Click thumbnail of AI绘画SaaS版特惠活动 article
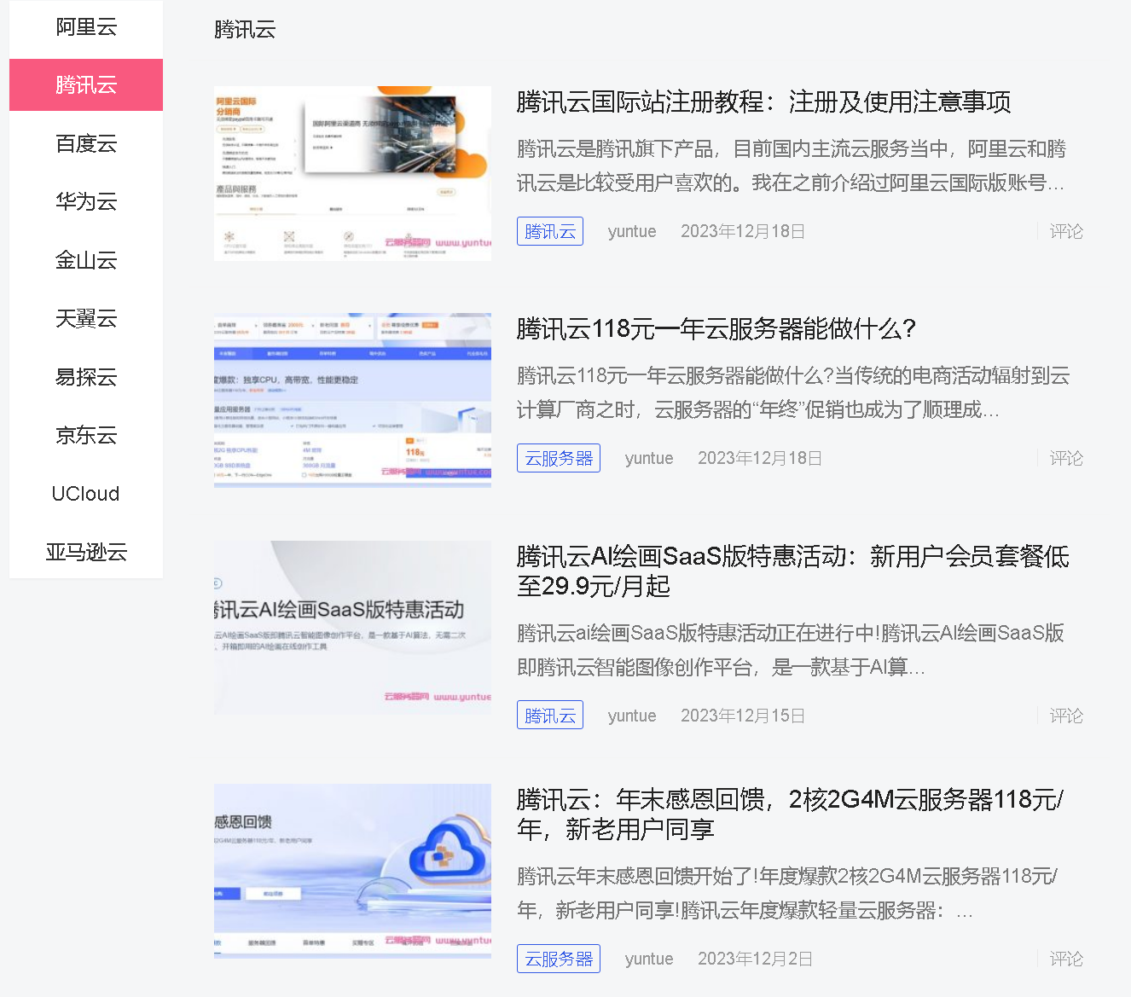 (x=352, y=628)
